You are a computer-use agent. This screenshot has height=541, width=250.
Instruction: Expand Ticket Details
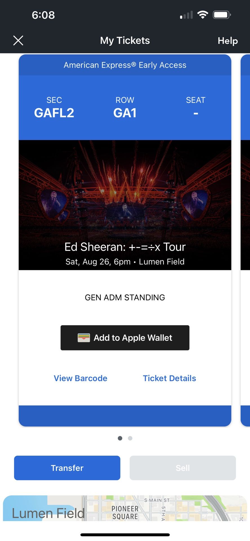[x=169, y=378]
